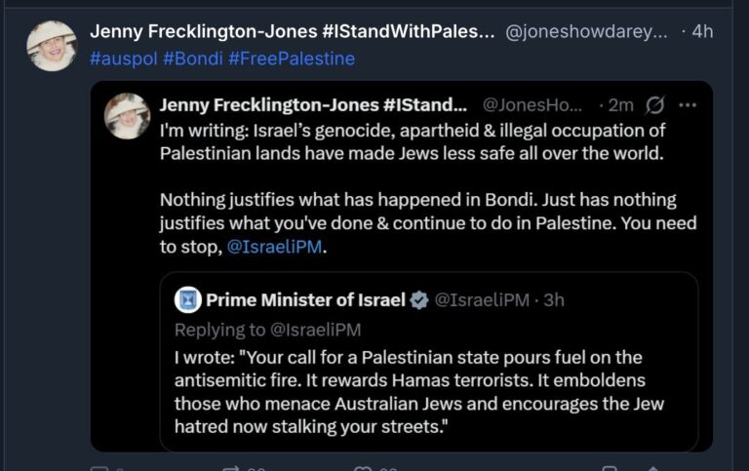749x471 pixels.
Task: Open the top post's display name profile
Action: coord(292,31)
